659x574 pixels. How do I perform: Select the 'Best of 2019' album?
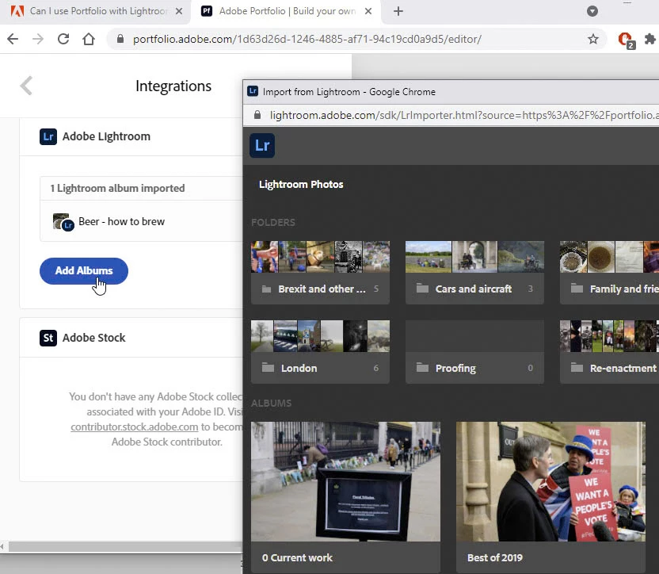[550, 497]
